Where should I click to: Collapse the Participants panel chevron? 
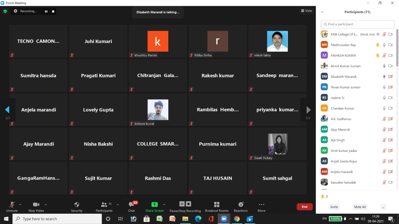(x=322, y=12)
